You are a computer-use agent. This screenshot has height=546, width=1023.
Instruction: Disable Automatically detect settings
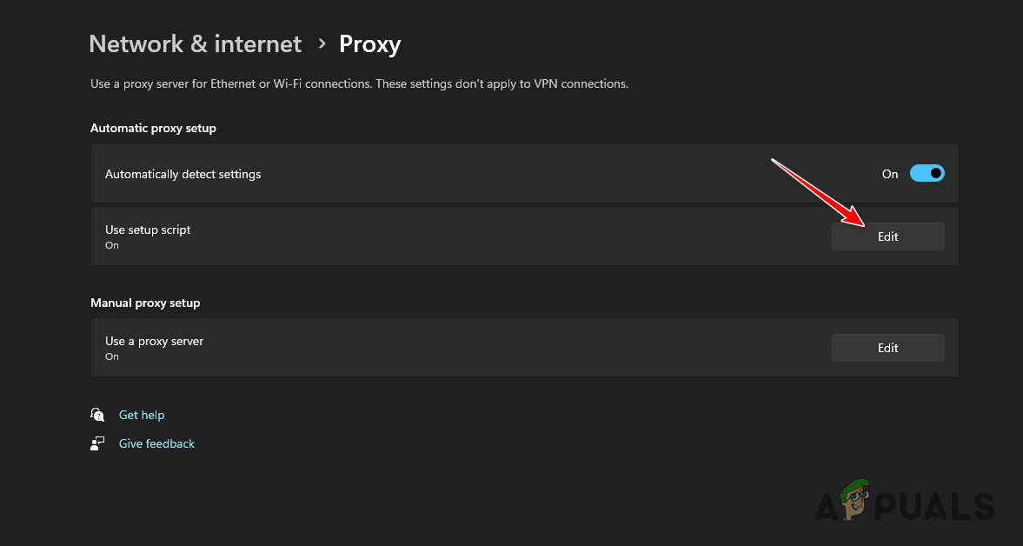[927, 173]
